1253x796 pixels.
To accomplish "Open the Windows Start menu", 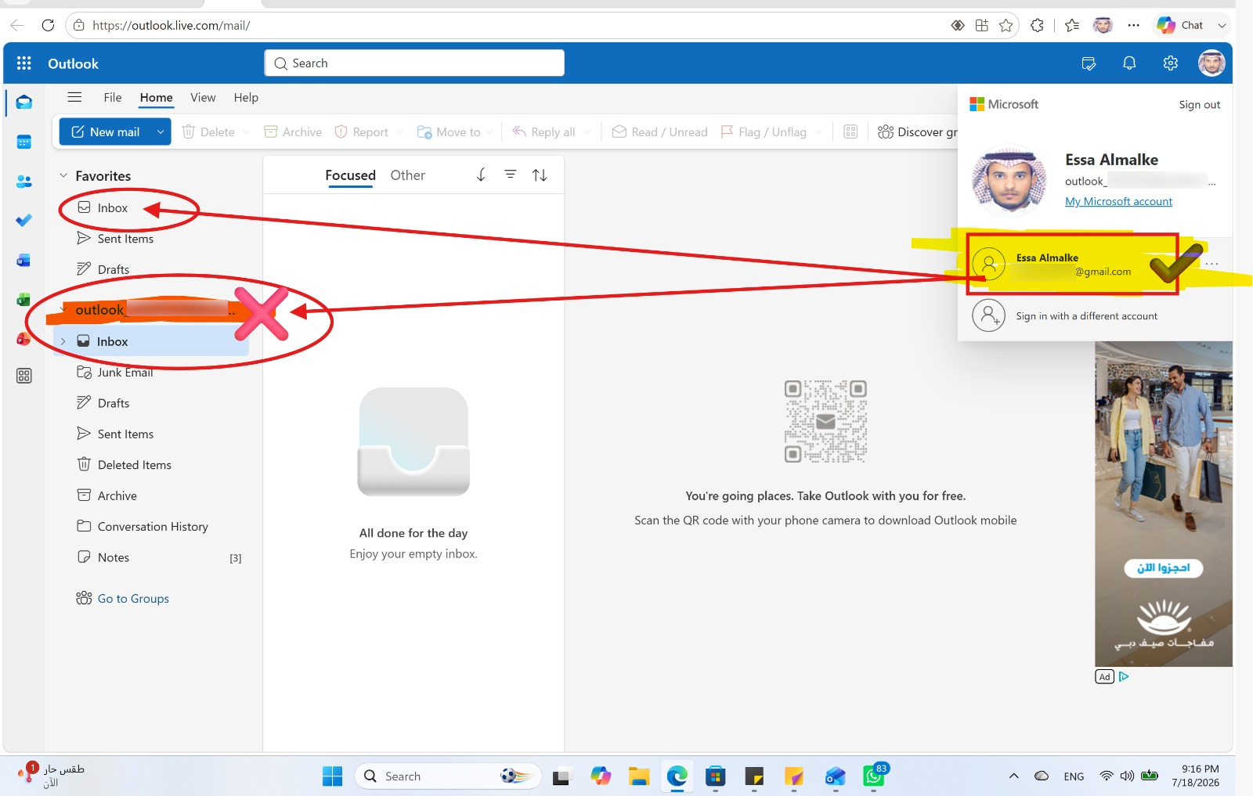I will (x=333, y=776).
